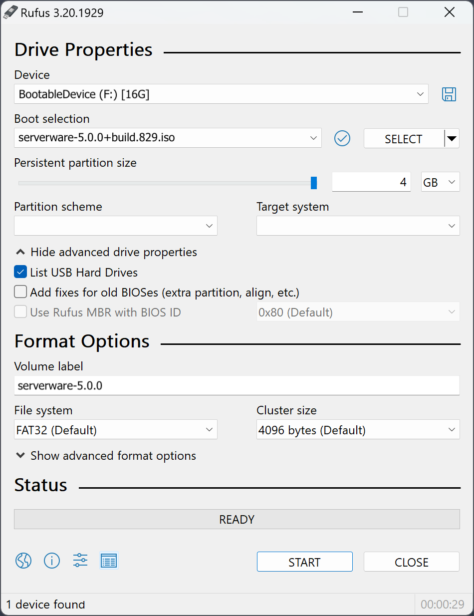The width and height of the screenshot is (474, 616).
Task: Show the log window icon
Action: click(x=109, y=561)
